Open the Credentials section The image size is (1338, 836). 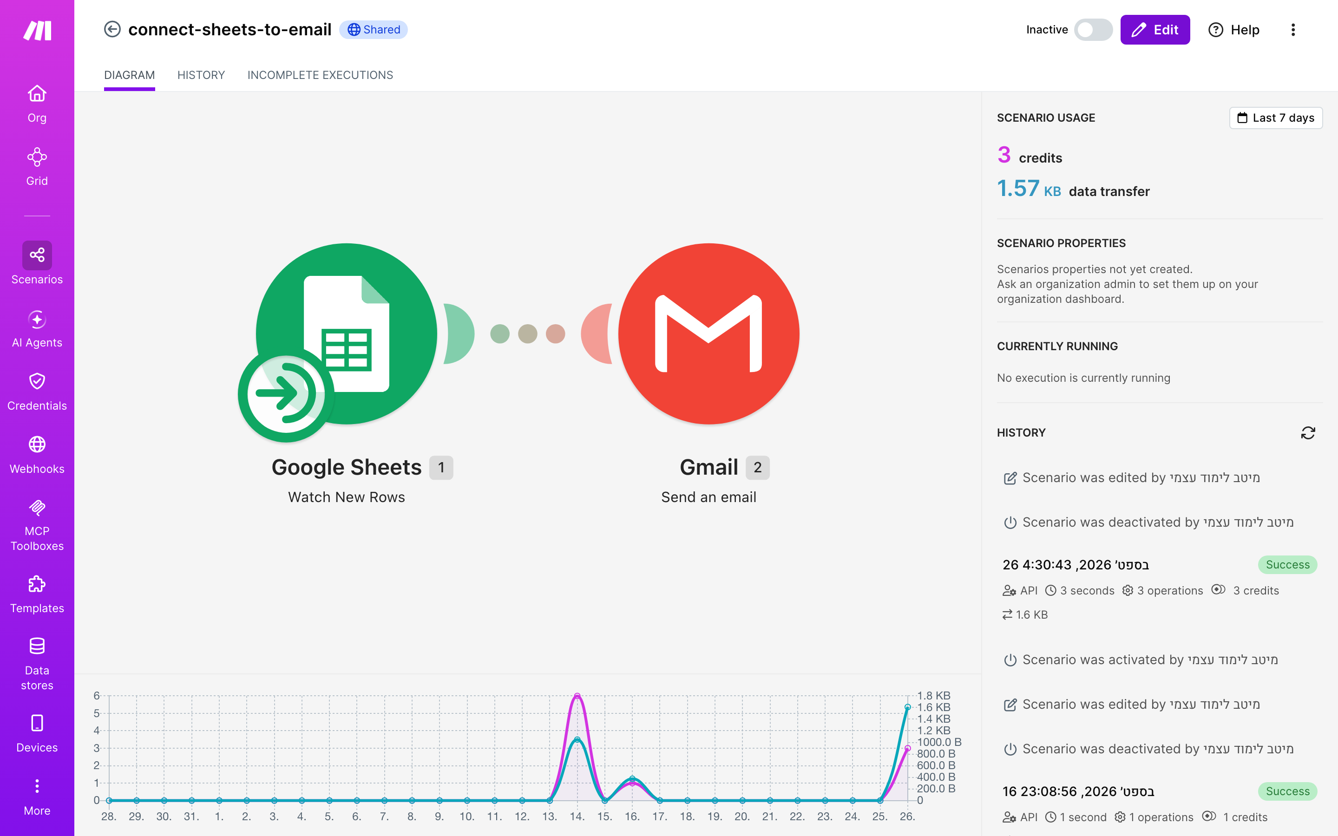(x=37, y=392)
